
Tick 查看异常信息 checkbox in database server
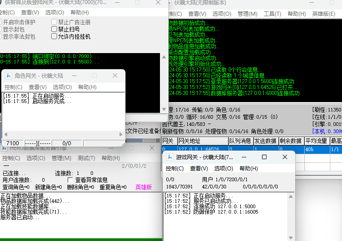click(x=70, y=180)
